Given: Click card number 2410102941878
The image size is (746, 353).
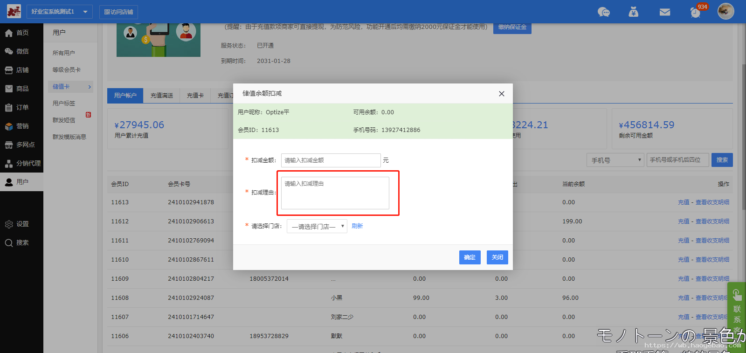Looking at the screenshot, I should click(x=191, y=202).
